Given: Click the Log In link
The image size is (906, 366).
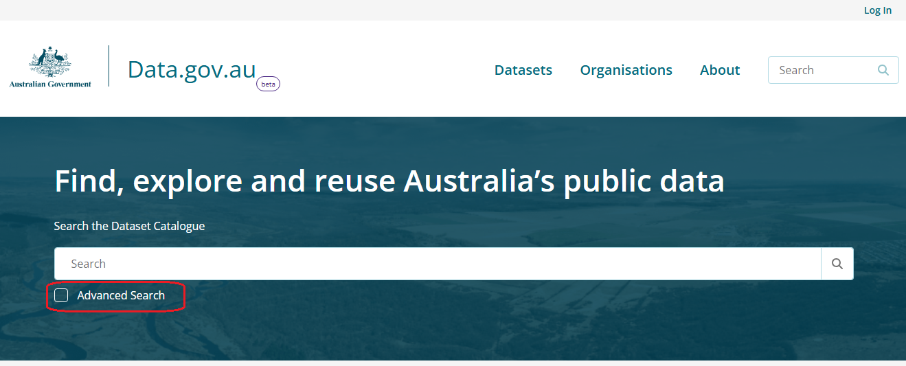Looking at the screenshot, I should click(877, 10).
